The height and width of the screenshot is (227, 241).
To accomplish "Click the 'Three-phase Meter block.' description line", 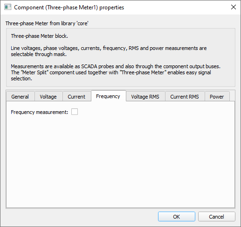I will [40, 36].
